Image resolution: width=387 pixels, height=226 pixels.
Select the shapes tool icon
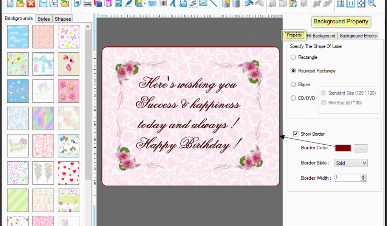pyautogui.click(x=139, y=3)
